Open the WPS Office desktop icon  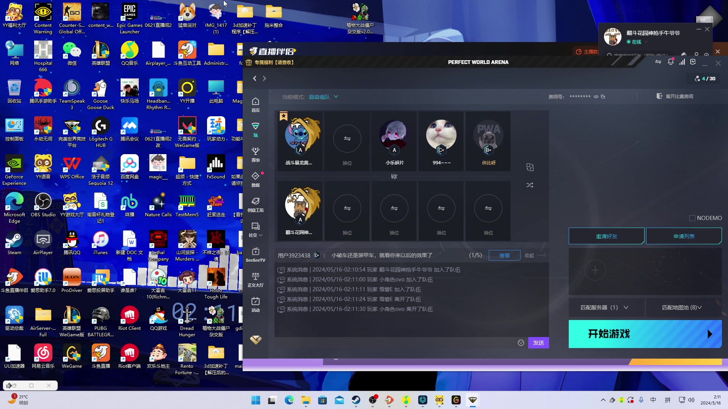click(72, 167)
